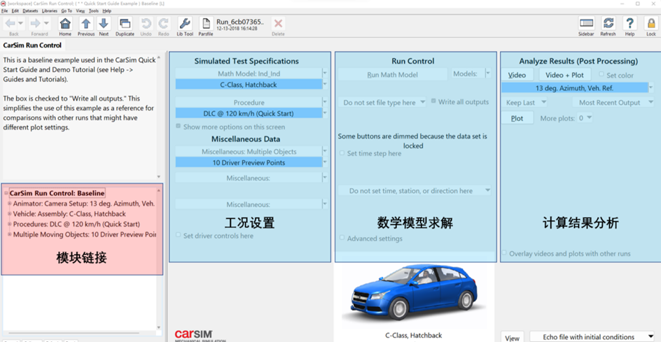Open the Tools menu
This screenshot has width=661, height=342.
[94, 10]
